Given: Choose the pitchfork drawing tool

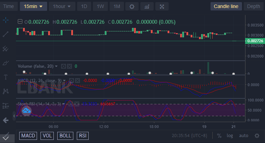Looking at the screenshot, I should click(x=6, y=49).
